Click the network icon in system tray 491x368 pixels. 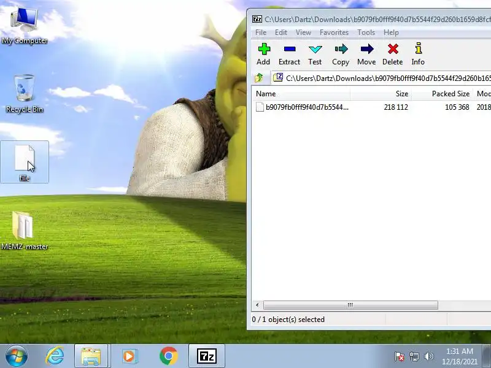pos(414,356)
